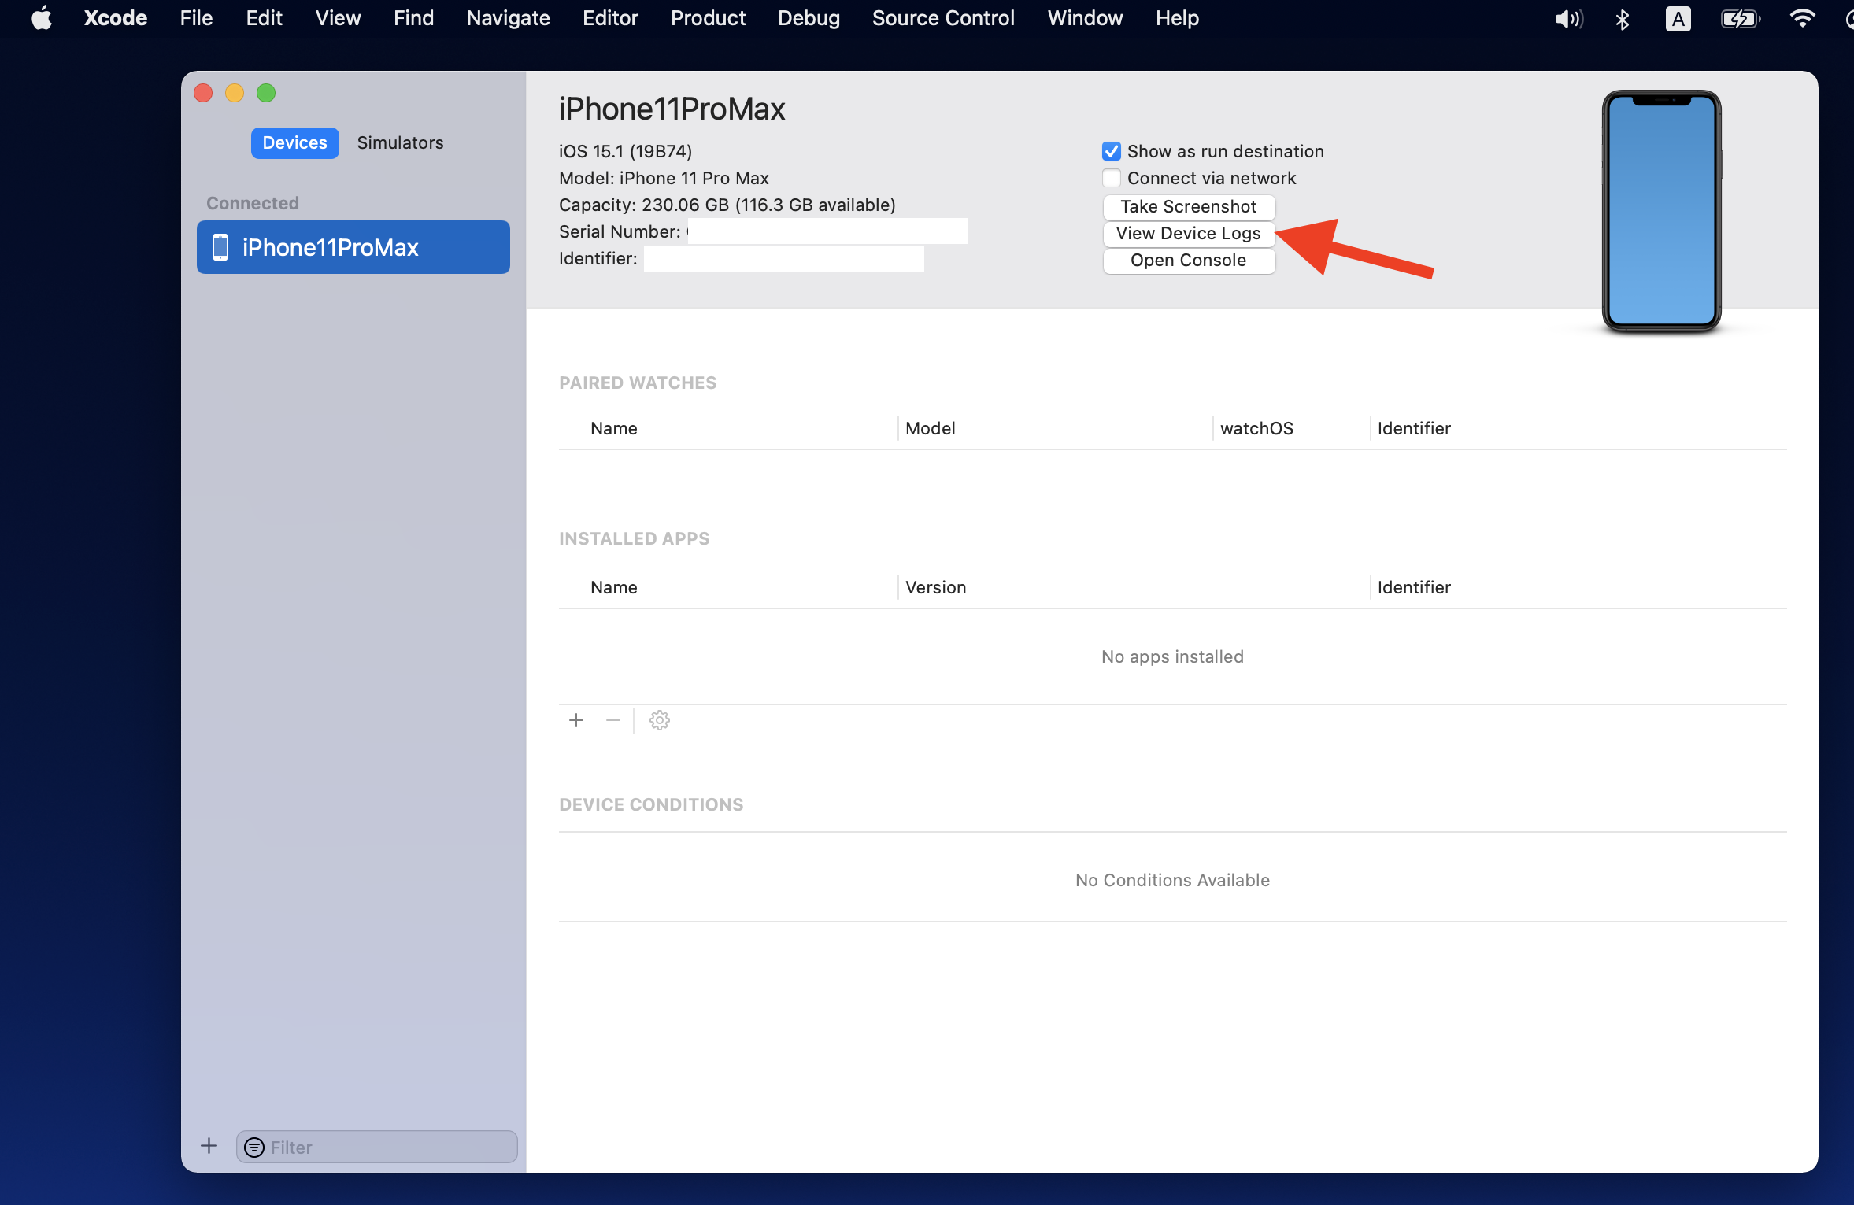The height and width of the screenshot is (1205, 1854).
Task: Click the add app plus icon
Action: click(x=576, y=720)
